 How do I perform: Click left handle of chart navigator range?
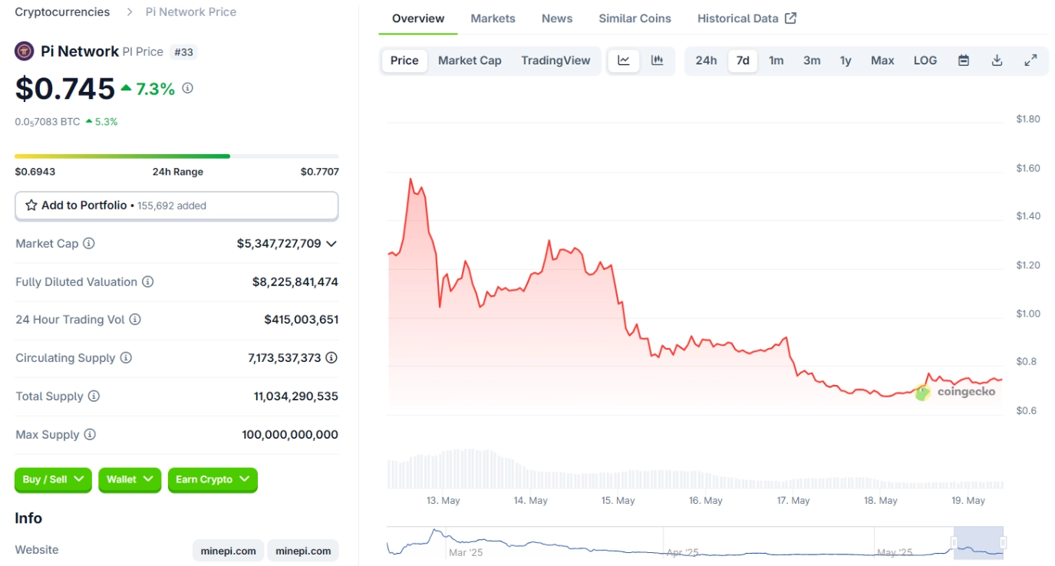(x=954, y=543)
